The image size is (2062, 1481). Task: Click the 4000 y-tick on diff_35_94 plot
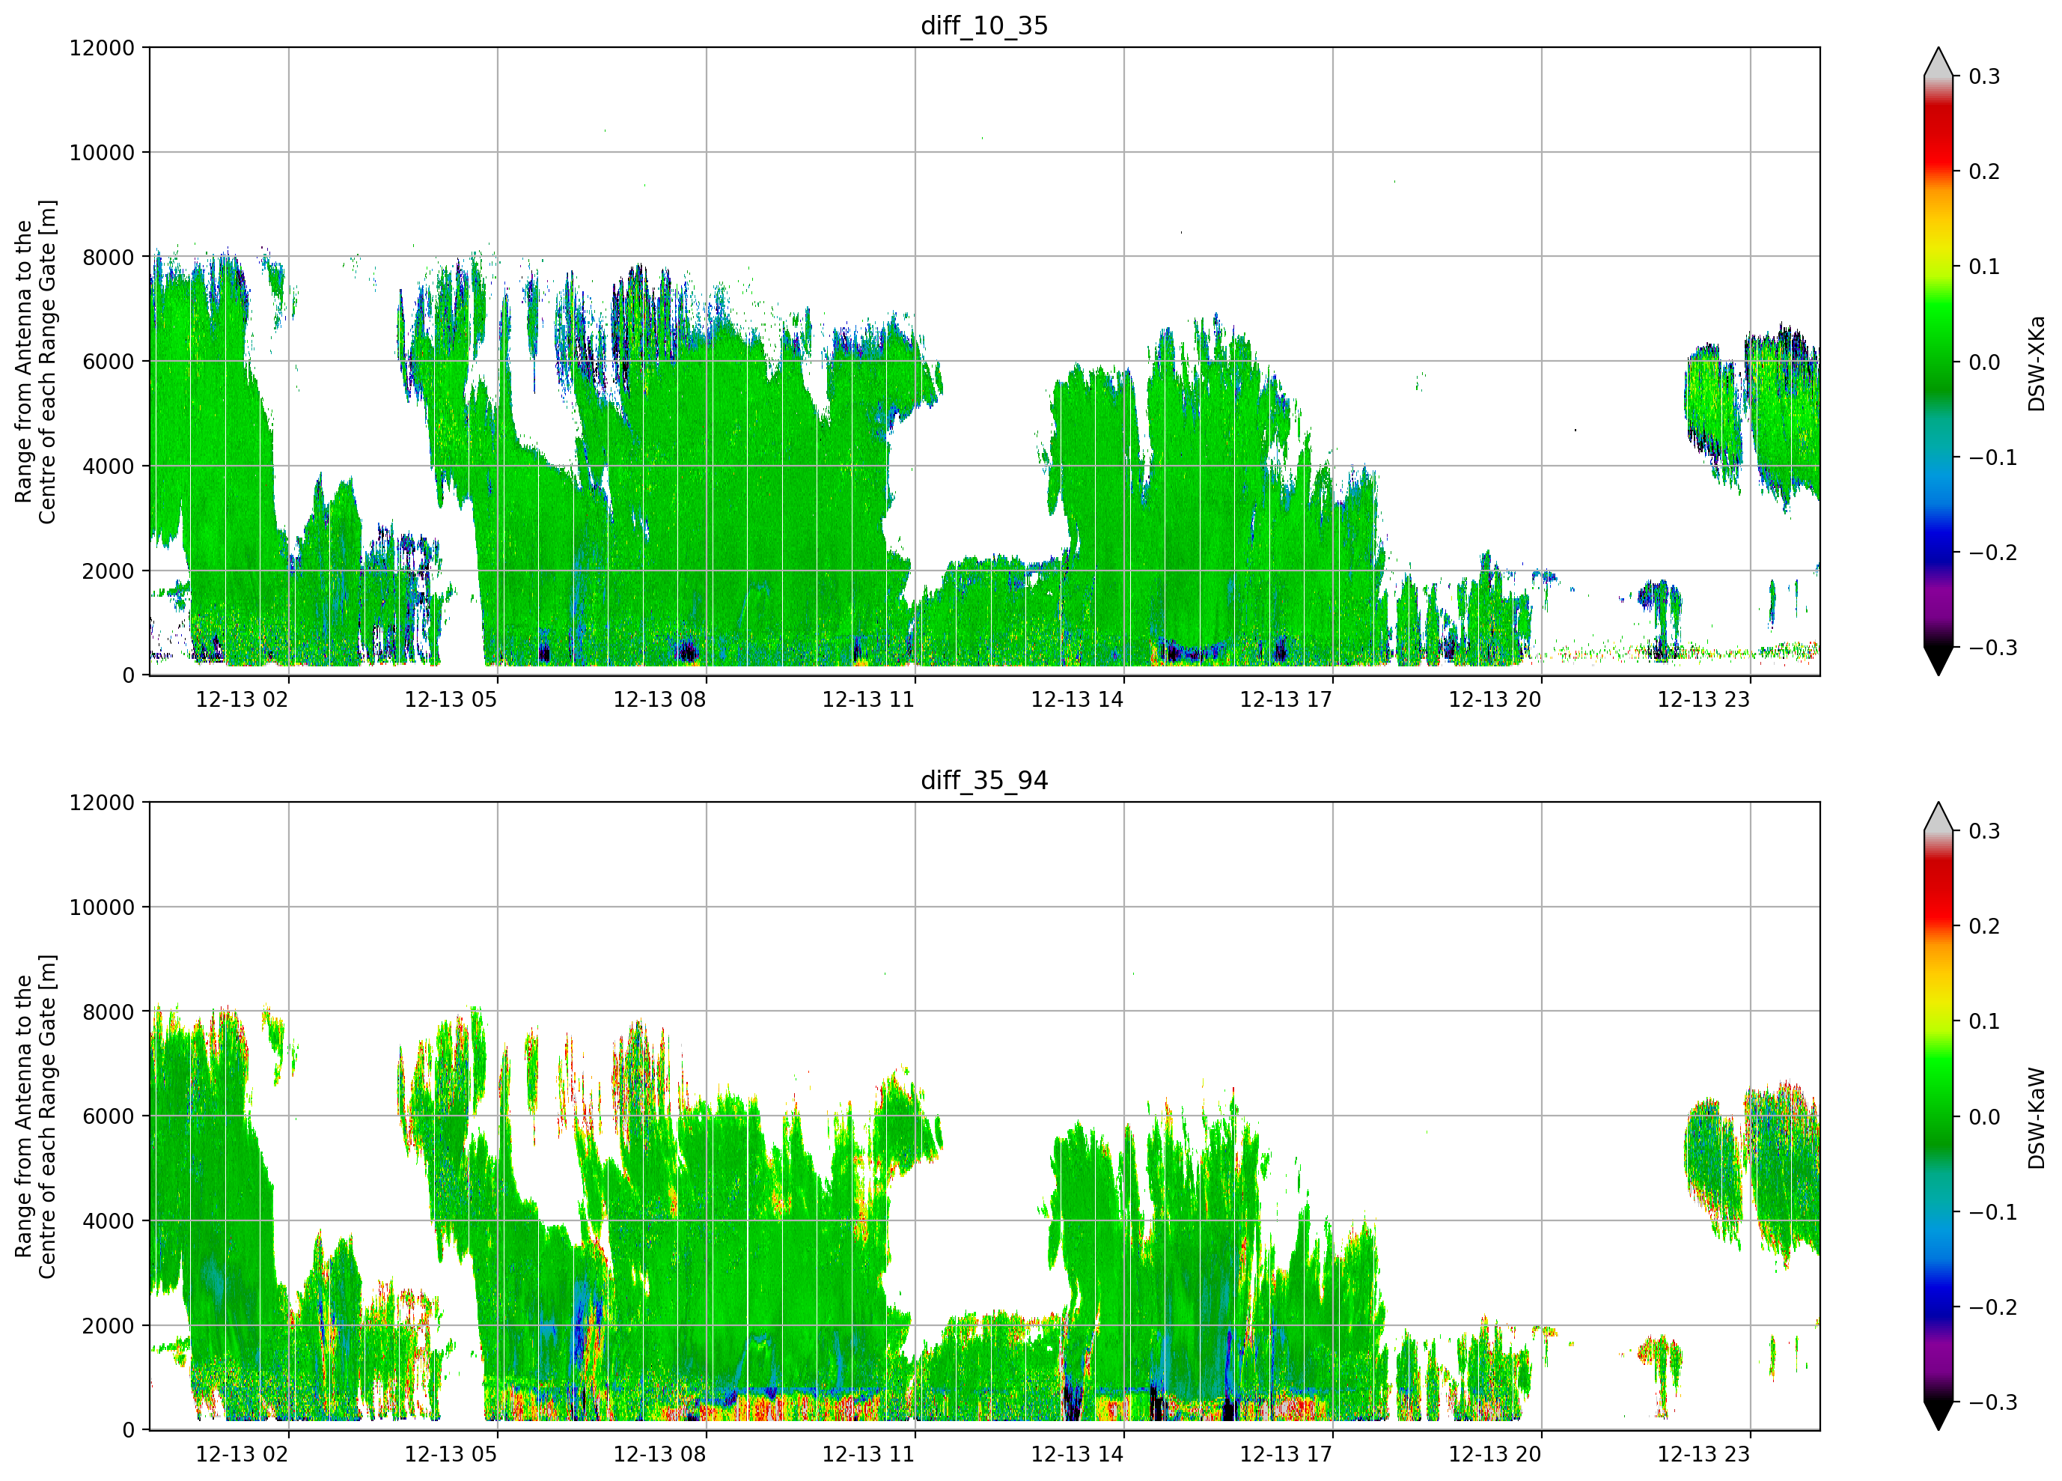109,1222
